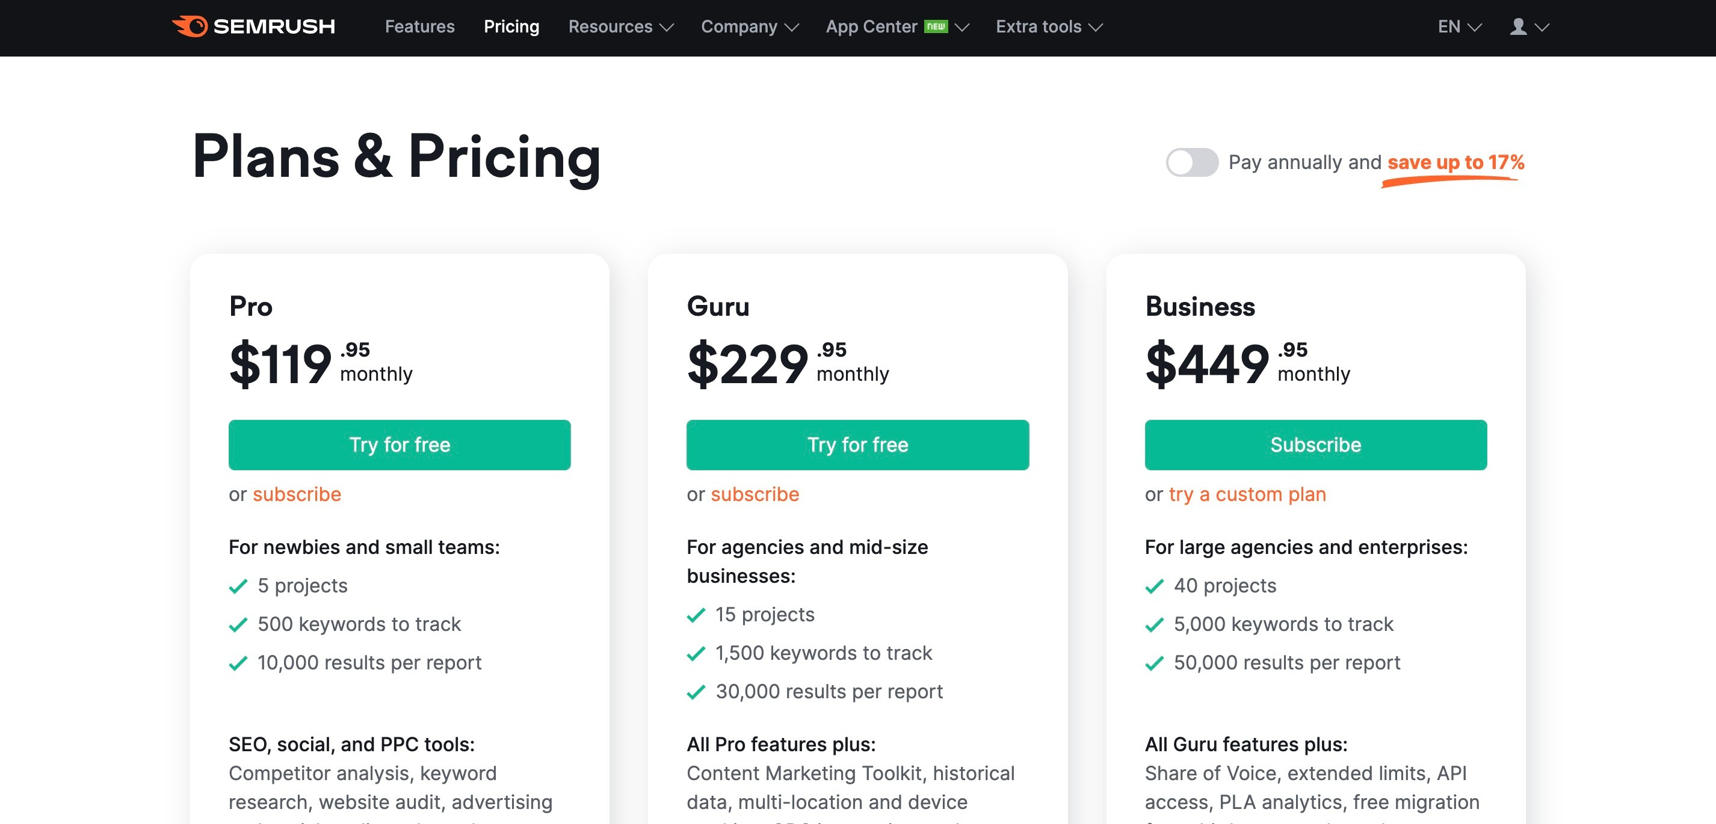The image size is (1716, 824).
Task: Click '500 keywords to track'
Action: click(x=359, y=624)
